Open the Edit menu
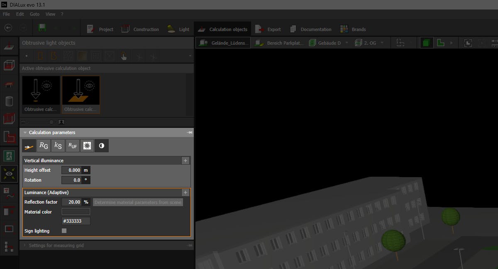This screenshot has height=269, width=498. point(20,14)
